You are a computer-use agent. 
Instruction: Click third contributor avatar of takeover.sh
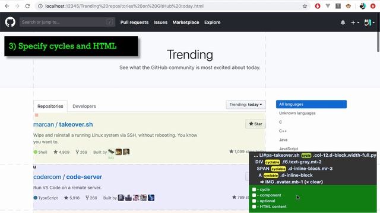point(126,151)
